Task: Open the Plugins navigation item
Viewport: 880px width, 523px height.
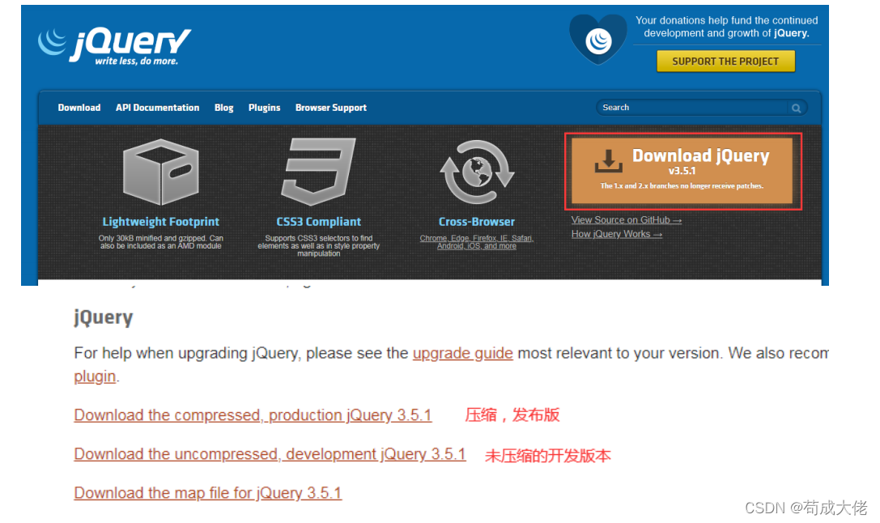Action: (265, 108)
